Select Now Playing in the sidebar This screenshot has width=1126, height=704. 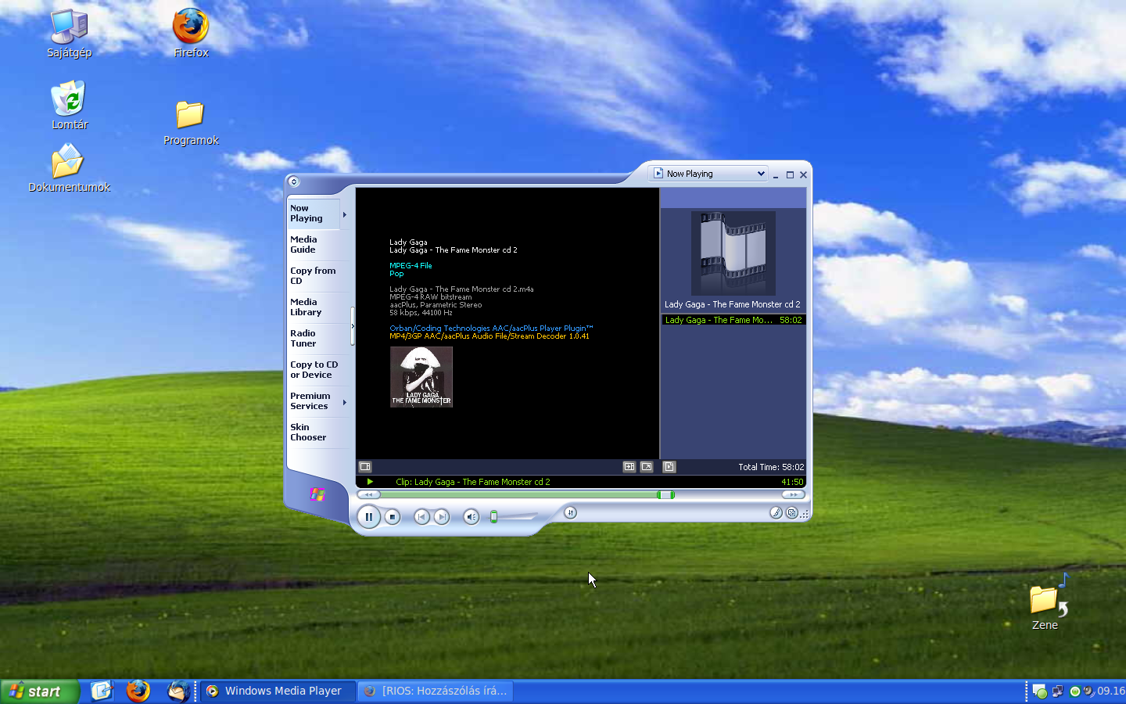click(313, 214)
